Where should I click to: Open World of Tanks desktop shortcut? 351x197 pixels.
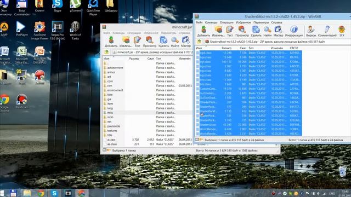pyautogui.click(x=75, y=31)
